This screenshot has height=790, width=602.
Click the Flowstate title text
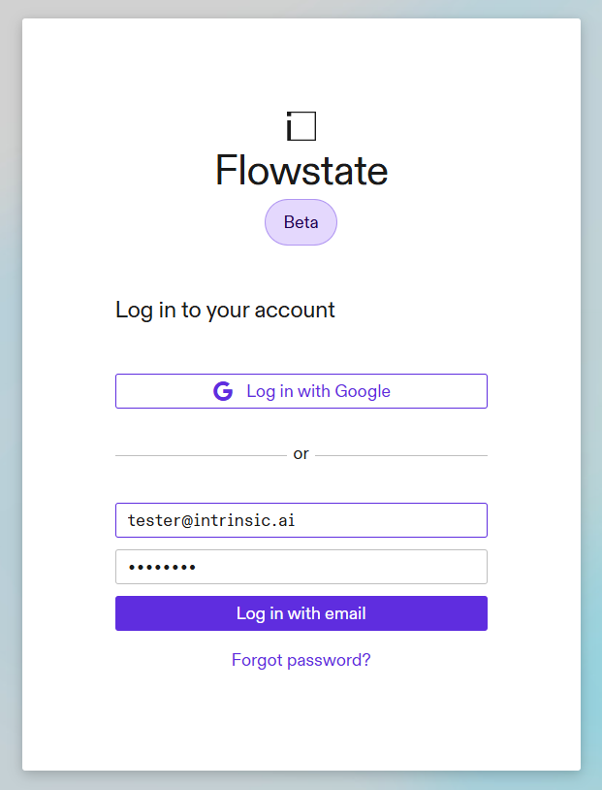click(x=301, y=171)
